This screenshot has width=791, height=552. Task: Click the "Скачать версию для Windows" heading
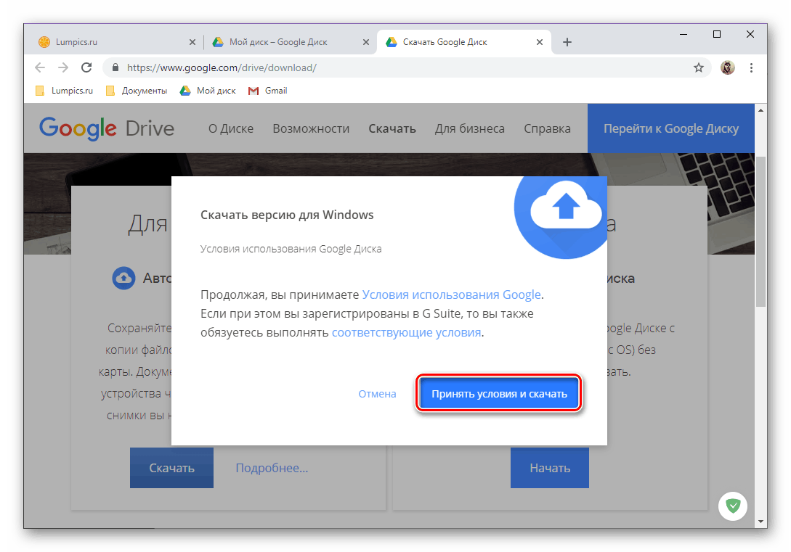[x=287, y=215]
